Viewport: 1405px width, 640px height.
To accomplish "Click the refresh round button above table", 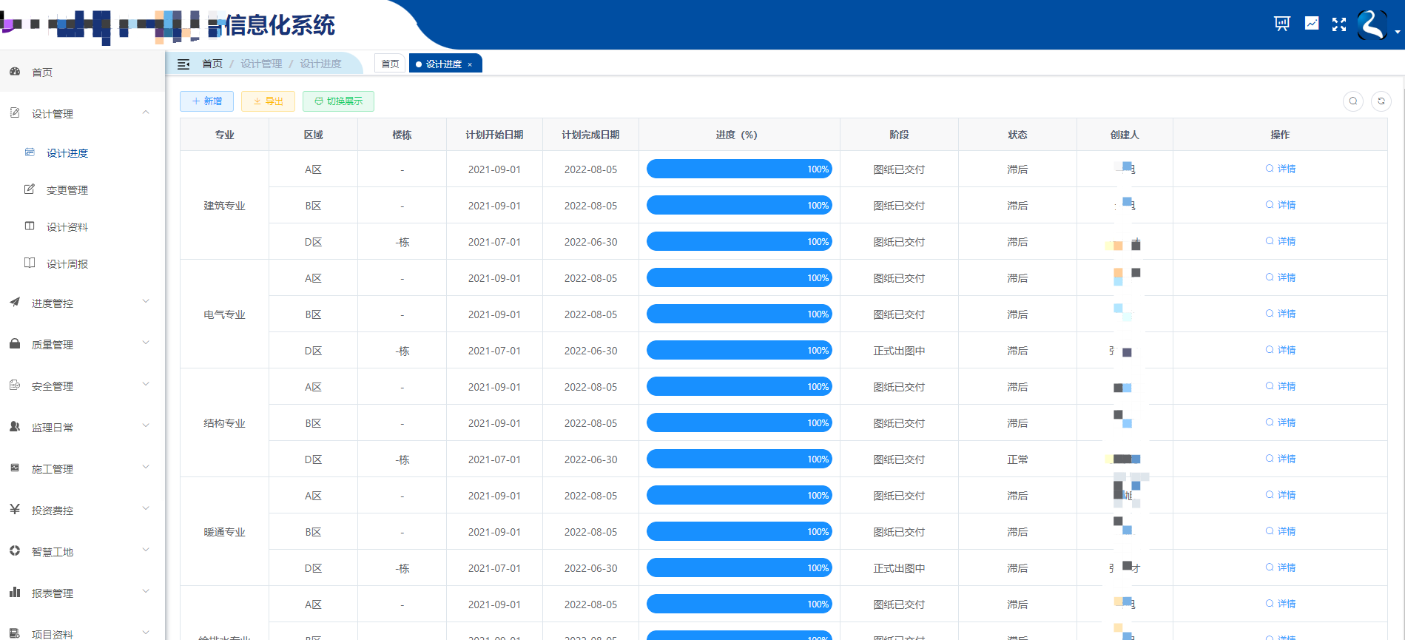I will click(1381, 101).
